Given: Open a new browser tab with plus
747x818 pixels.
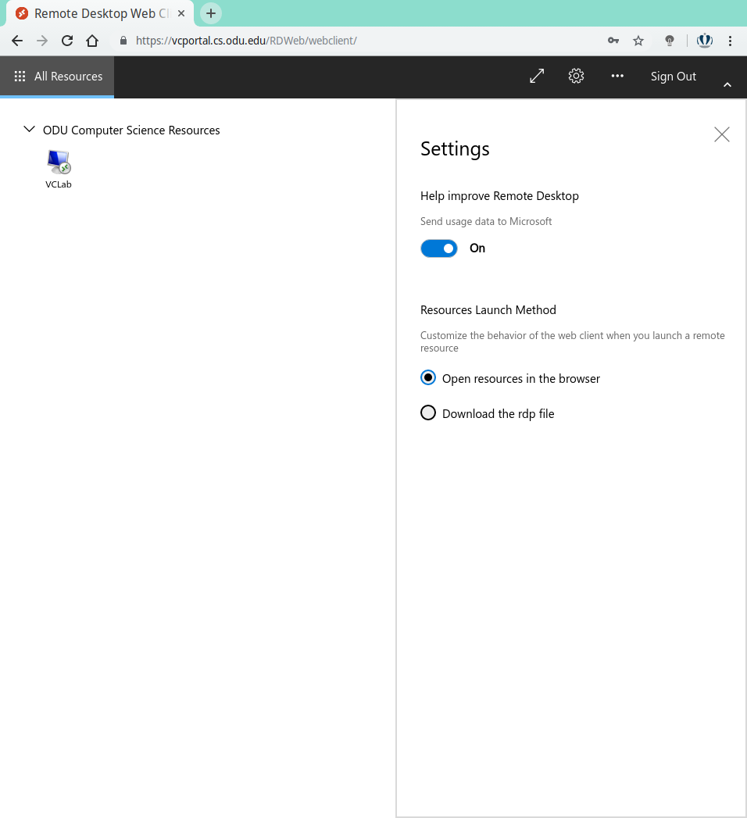Looking at the screenshot, I should pos(211,13).
